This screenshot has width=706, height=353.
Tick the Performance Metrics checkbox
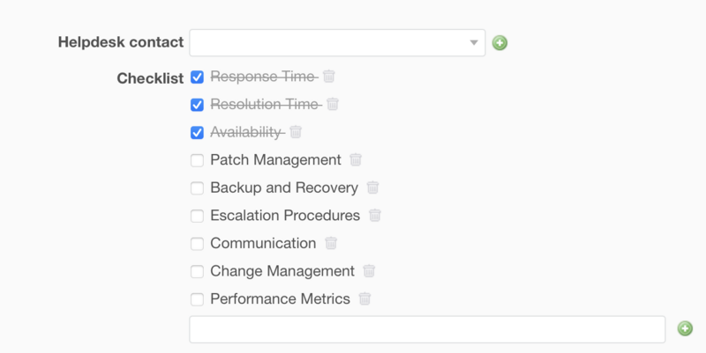[x=197, y=298]
